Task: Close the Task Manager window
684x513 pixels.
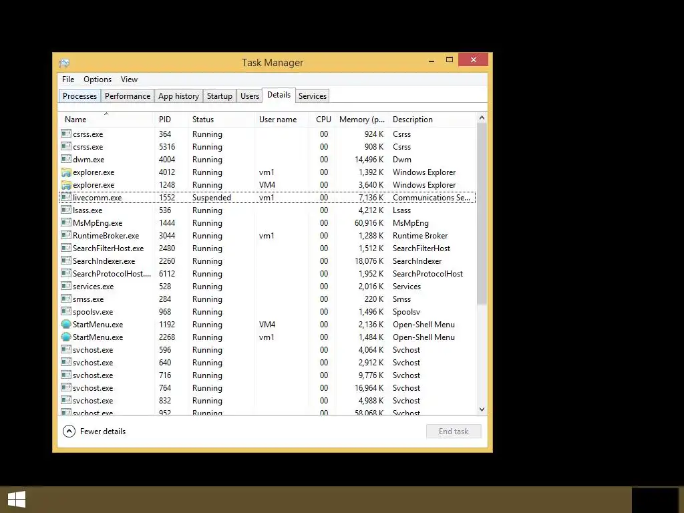Action: (474, 59)
